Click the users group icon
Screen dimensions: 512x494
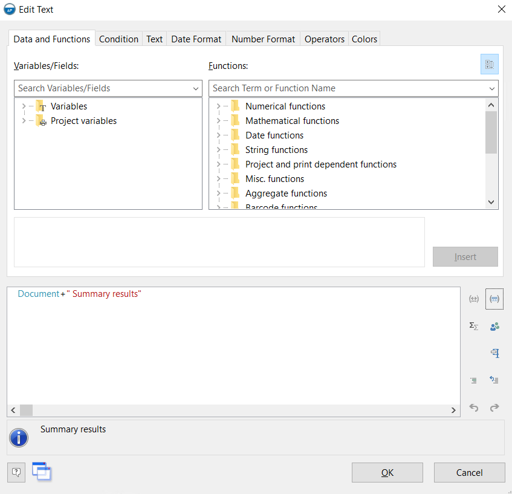click(494, 327)
